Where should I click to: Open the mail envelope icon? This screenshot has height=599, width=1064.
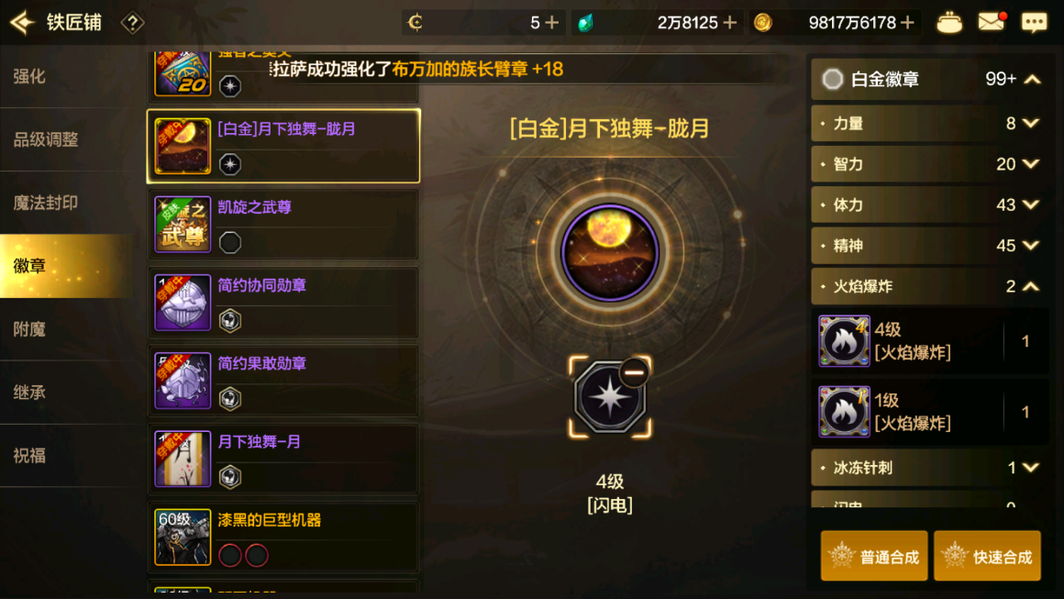(992, 22)
